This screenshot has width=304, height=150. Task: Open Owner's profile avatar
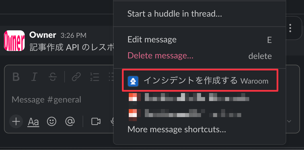14,41
